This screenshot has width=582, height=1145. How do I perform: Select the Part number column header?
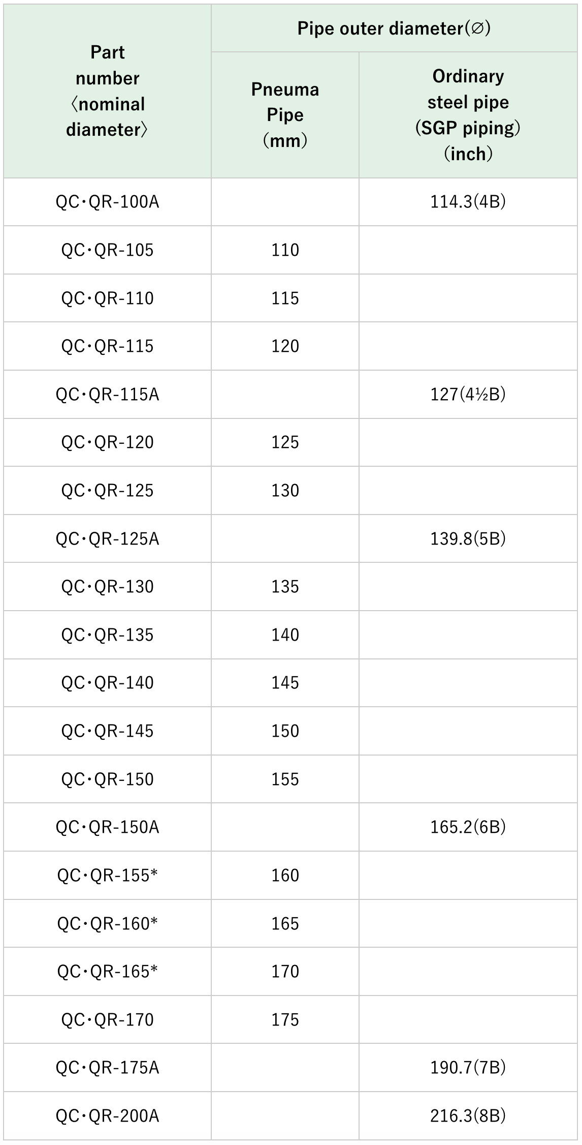(107, 91)
